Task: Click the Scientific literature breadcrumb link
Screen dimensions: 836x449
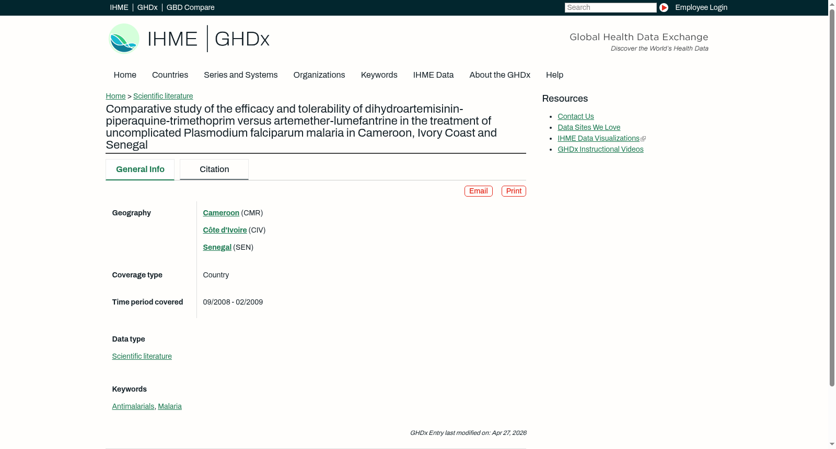Action: (x=163, y=96)
